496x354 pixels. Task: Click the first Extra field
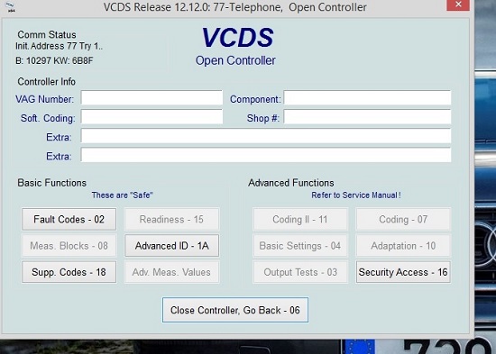[x=266, y=136]
